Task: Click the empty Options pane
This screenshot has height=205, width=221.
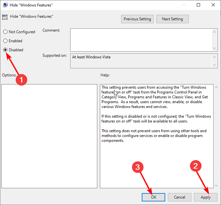Action: pyautogui.click(x=49, y=136)
